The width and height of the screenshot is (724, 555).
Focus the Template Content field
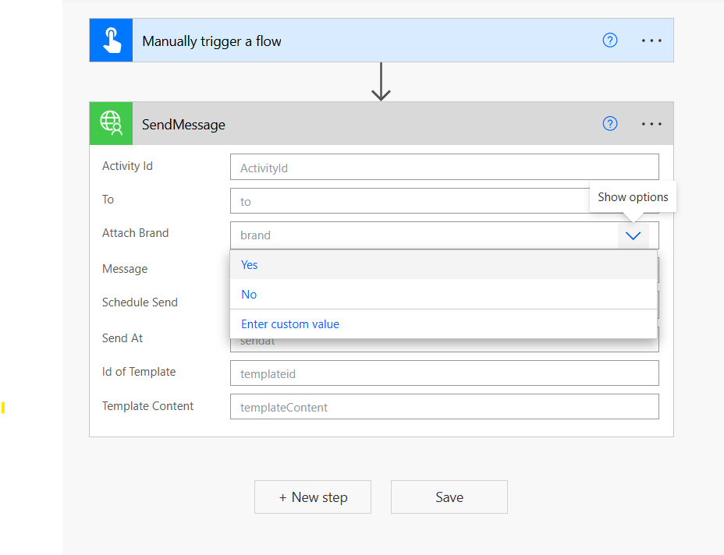[x=444, y=407]
